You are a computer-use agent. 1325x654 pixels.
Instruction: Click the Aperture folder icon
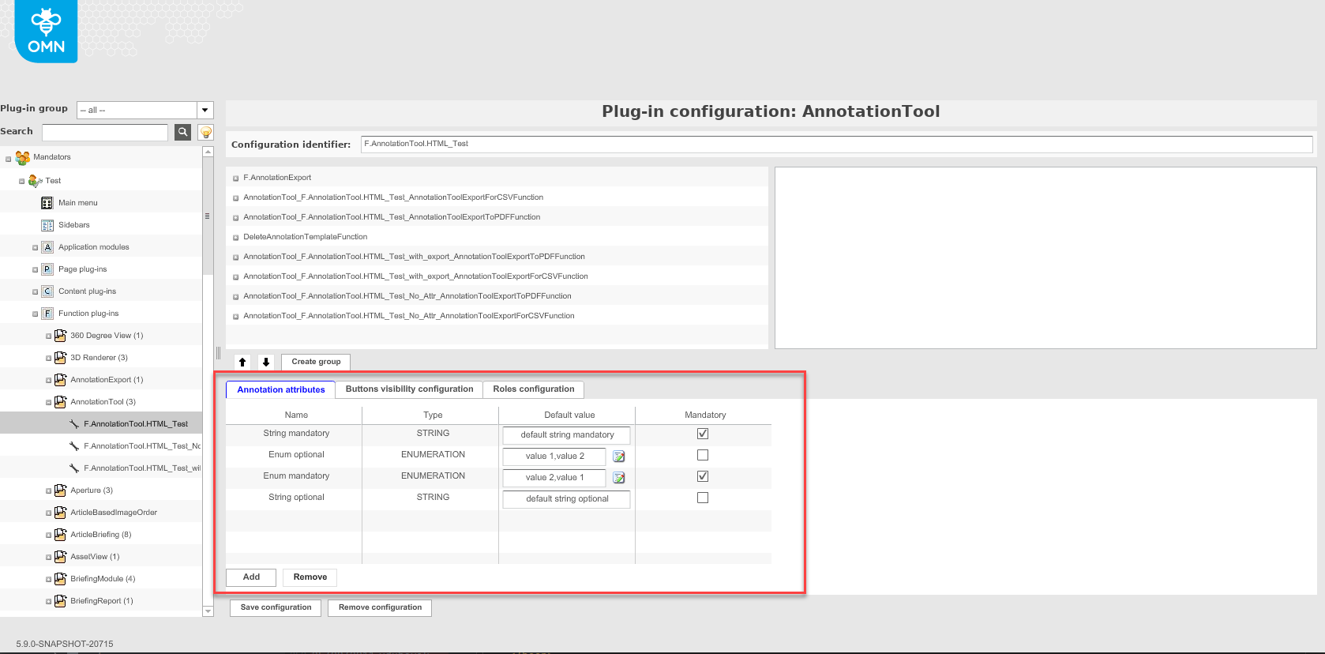click(x=60, y=490)
